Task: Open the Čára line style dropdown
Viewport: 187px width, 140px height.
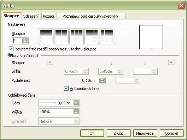Action: click(x=76, y=103)
